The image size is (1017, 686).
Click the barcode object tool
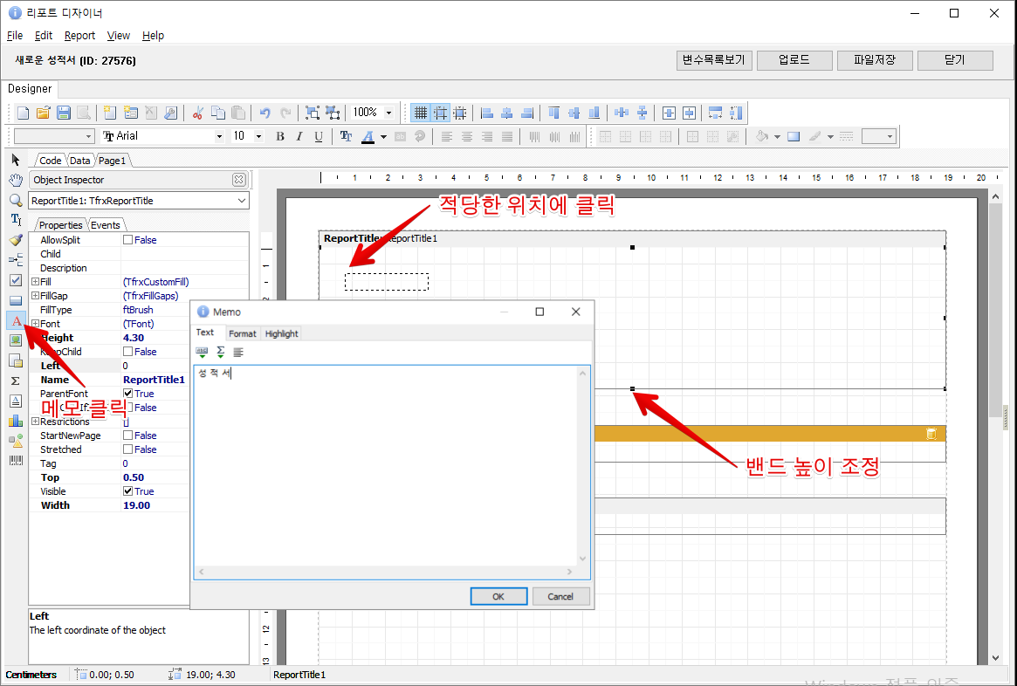point(16,460)
